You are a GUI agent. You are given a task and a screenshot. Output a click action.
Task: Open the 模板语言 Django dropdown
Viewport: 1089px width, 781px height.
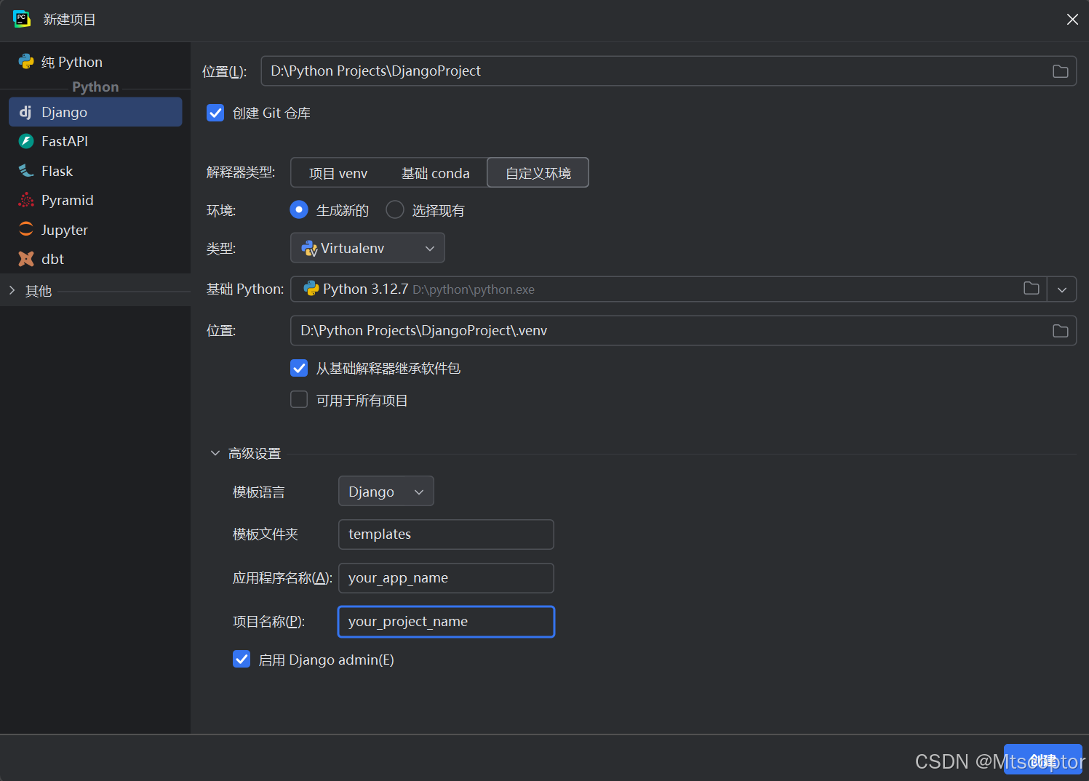tap(386, 492)
